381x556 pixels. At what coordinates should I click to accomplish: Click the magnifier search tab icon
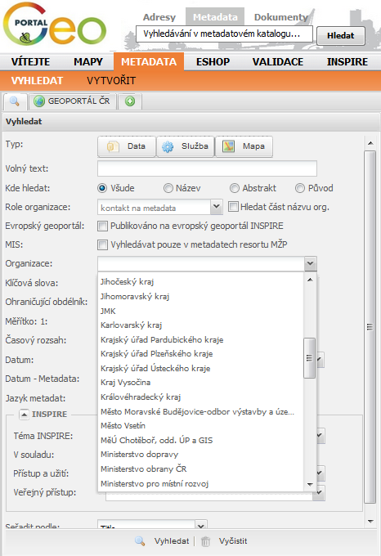pyautogui.click(x=15, y=101)
